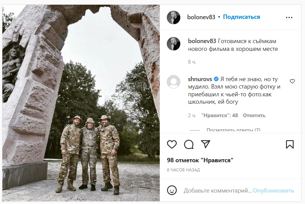Publish the comment with Опубликовать
Viewport: 305px width, 204px height.
click(x=273, y=191)
